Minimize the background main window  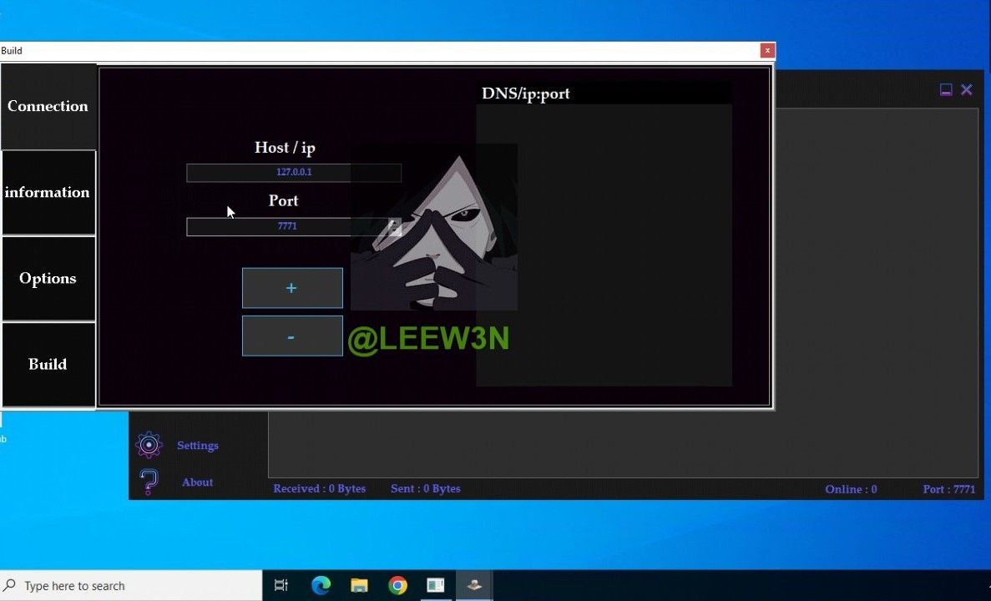pyautogui.click(x=946, y=90)
